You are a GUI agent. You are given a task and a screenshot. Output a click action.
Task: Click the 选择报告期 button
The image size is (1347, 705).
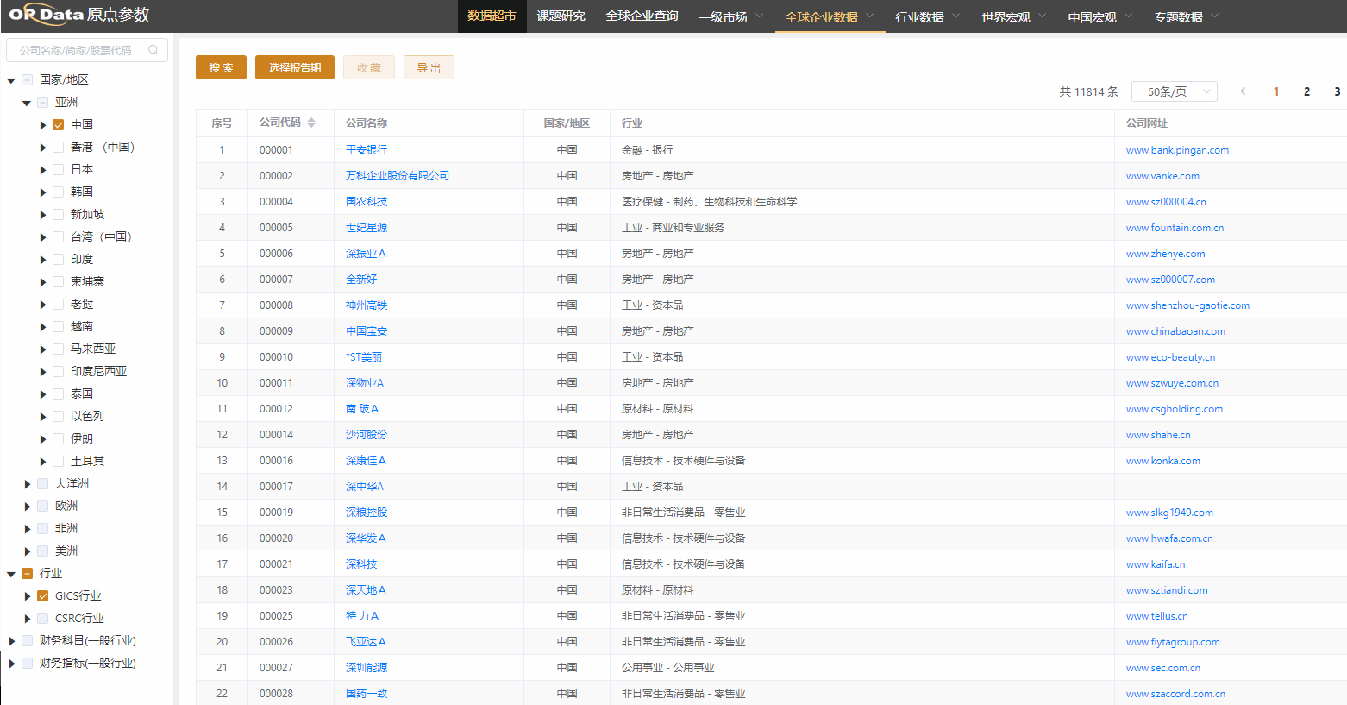pyautogui.click(x=295, y=67)
